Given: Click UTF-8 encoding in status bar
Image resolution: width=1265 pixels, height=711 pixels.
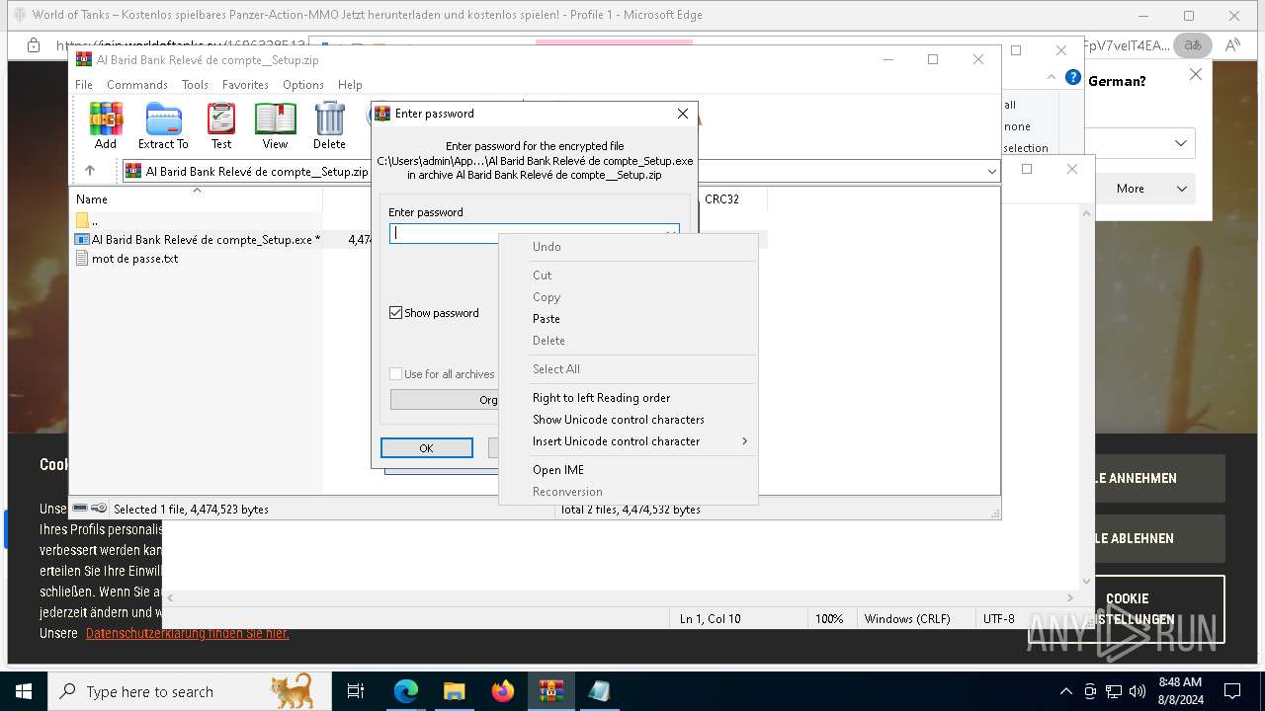Looking at the screenshot, I should pyautogui.click(x=998, y=619).
